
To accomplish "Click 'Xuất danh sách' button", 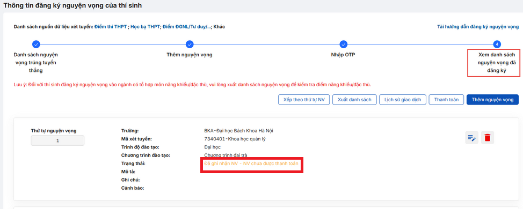I will (x=354, y=100).
